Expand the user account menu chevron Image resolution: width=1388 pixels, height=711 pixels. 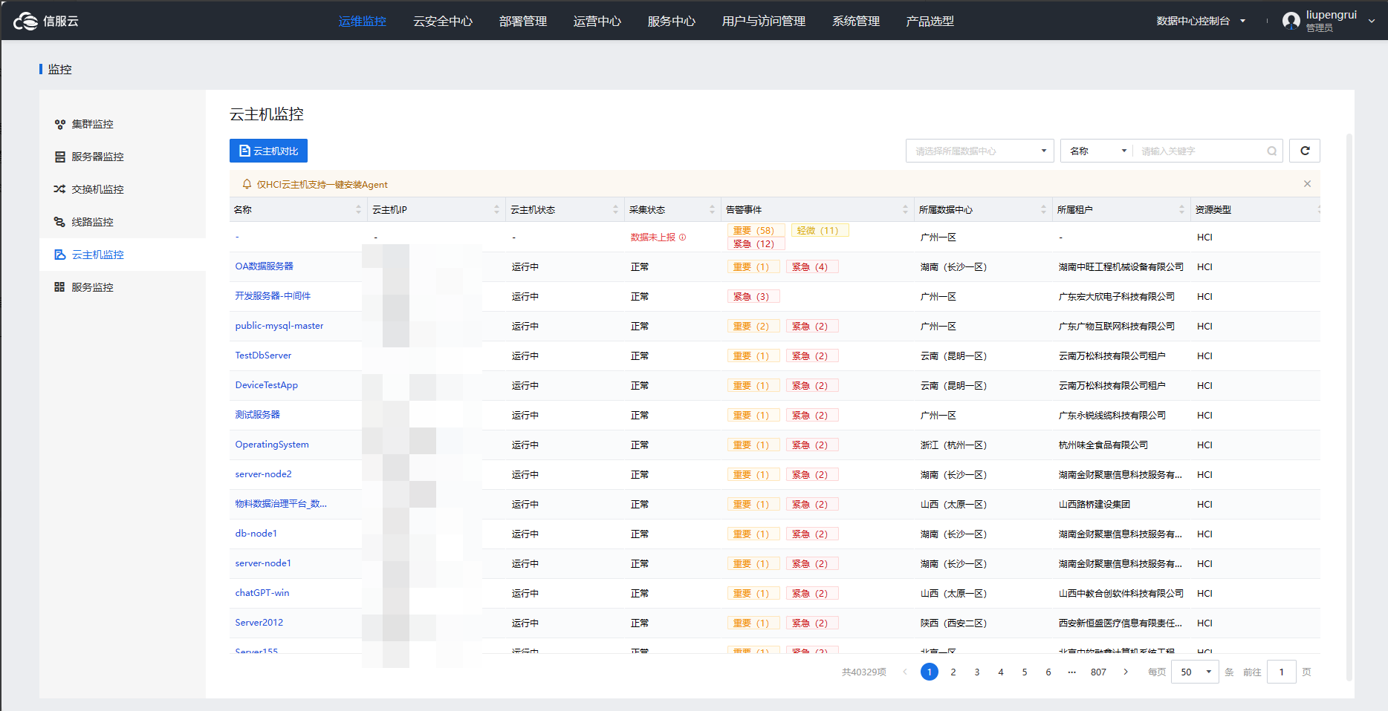[1372, 21]
